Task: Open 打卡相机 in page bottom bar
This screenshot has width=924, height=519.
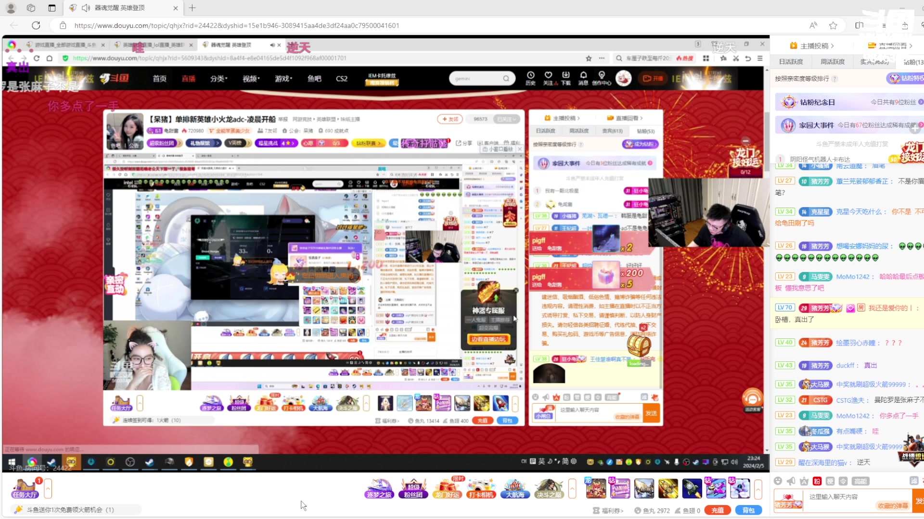Action: pyautogui.click(x=481, y=489)
